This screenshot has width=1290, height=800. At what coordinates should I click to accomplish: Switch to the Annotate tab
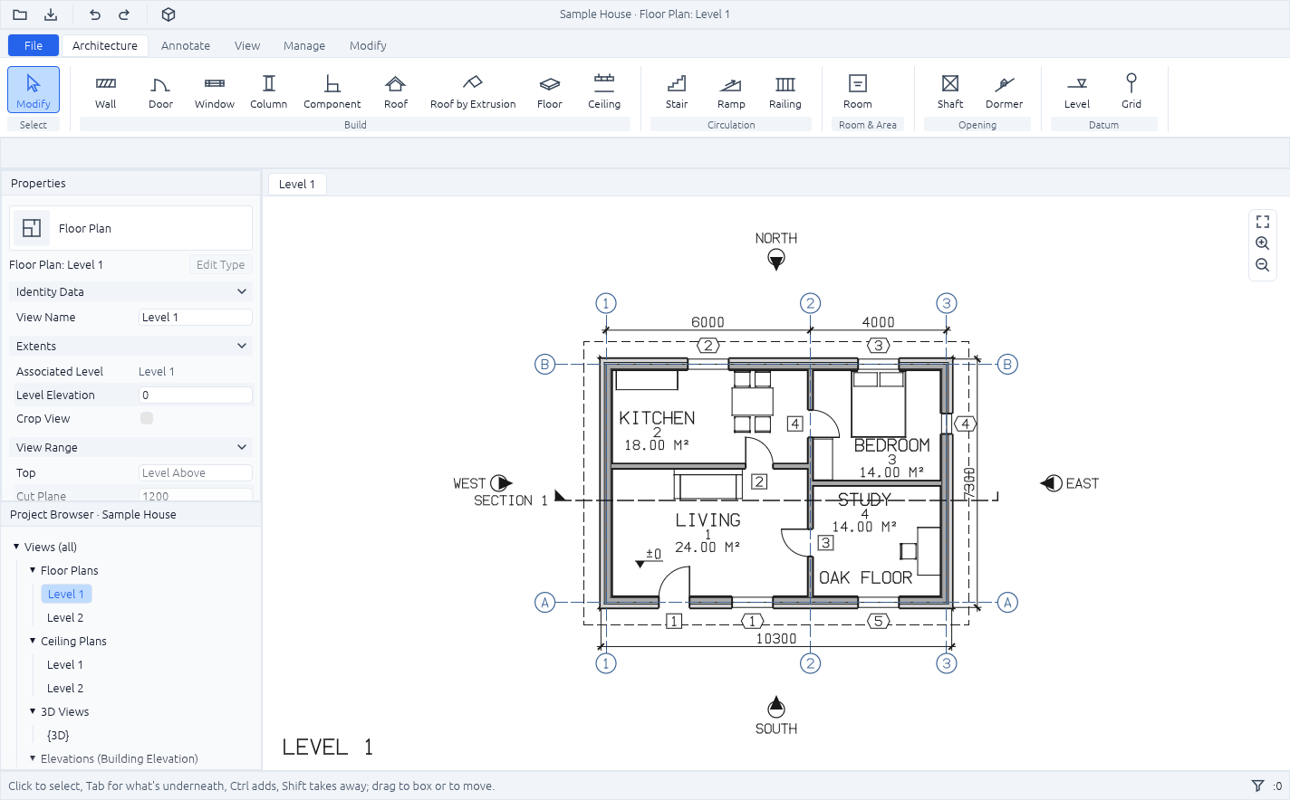click(x=186, y=45)
